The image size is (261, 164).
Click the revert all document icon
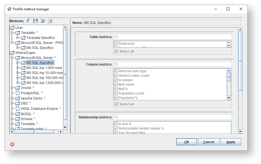click(x=50, y=21)
